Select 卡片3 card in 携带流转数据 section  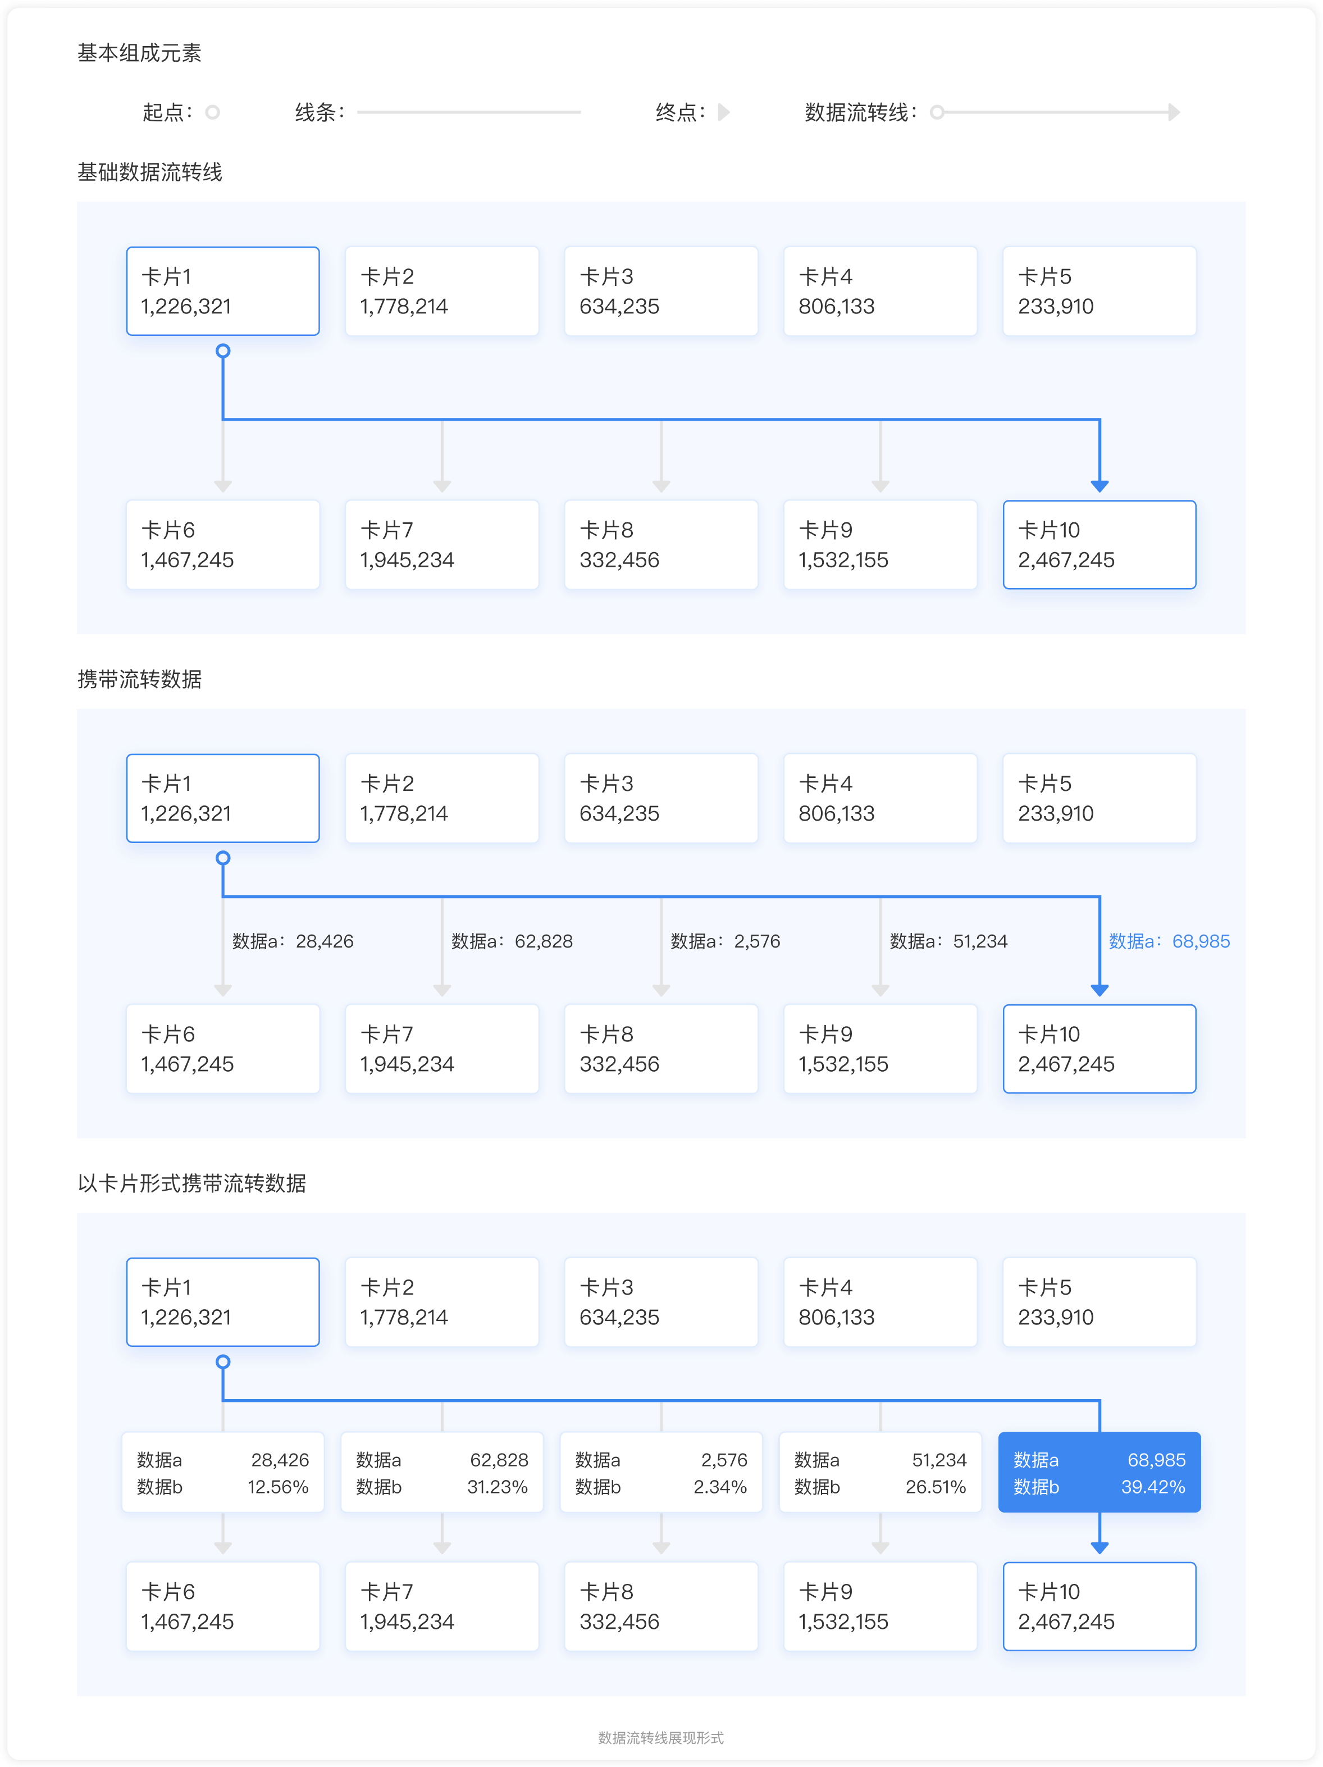coord(661,798)
